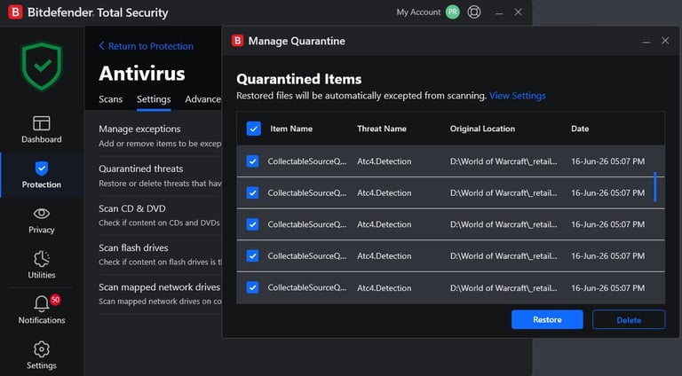This screenshot has height=376, width=682.
Task: Click the Return to Protection back chevron
Action: pyautogui.click(x=102, y=45)
